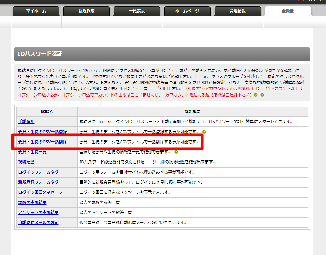Click the first green help icon after the red notice

256,95
